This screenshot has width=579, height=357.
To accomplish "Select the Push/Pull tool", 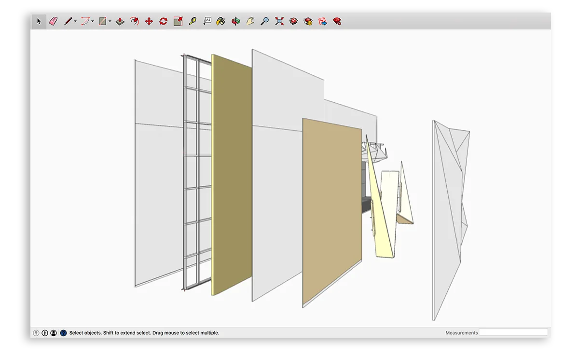I will (x=120, y=21).
